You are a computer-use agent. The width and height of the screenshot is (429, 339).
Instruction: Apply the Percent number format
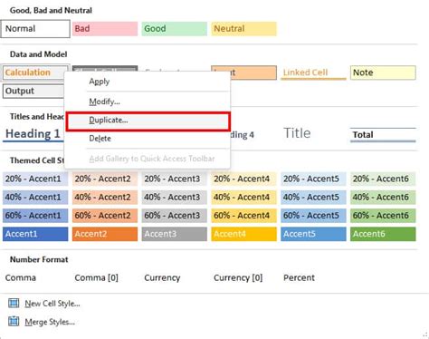[299, 277]
